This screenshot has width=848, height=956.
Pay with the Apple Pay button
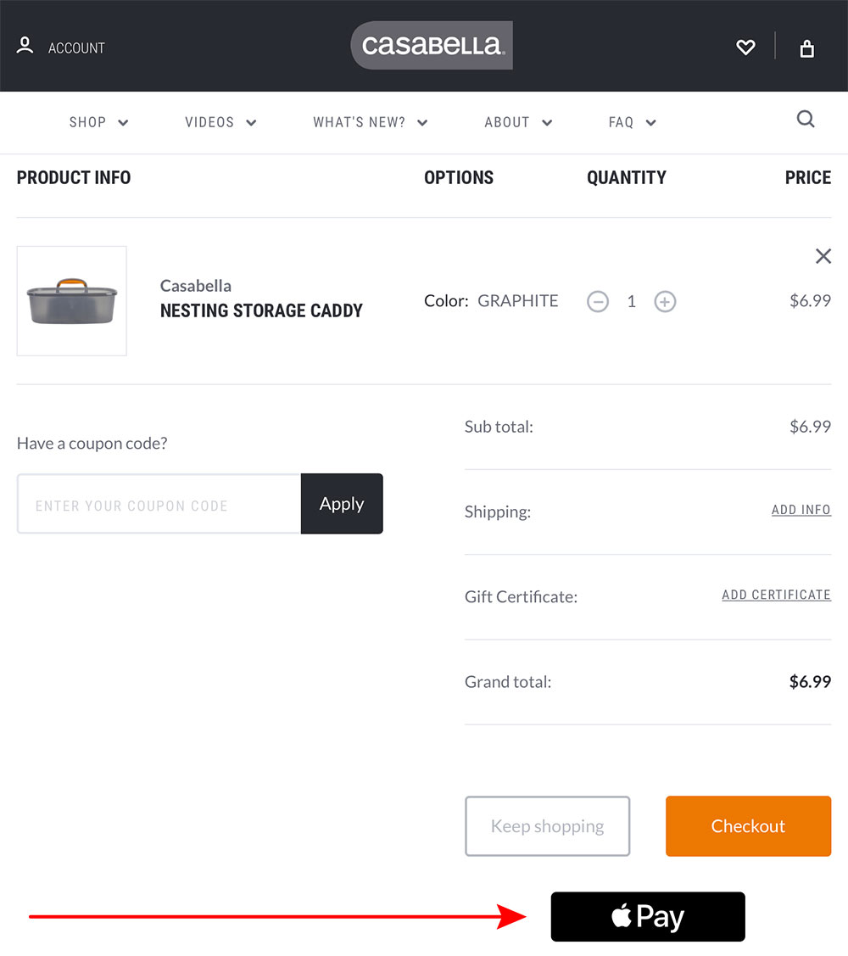(647, 917)
